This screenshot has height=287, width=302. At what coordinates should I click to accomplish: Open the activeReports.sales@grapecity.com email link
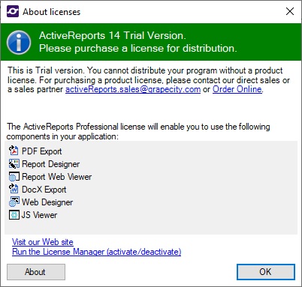[133, 89]
